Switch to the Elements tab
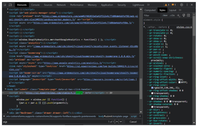The width and height of the screenshot is (198, 127). (x=22, y=5)
